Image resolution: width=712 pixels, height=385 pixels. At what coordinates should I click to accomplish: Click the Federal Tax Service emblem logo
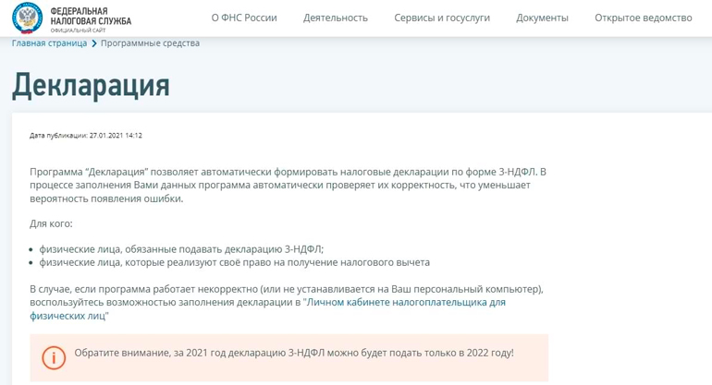click(27, 18)
